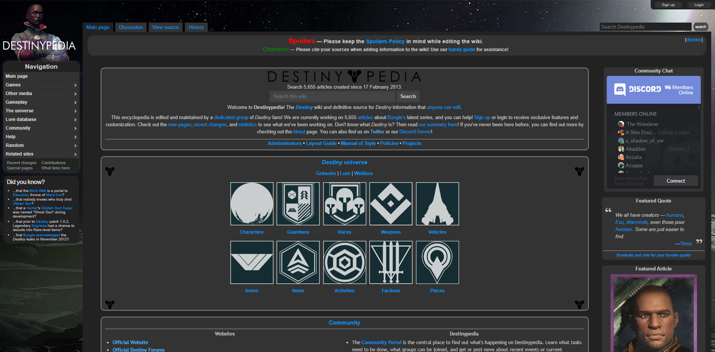Dismiss the spoilers notice
The height and width of the screenshot is (352, 715).
click(x=694, y=40)
